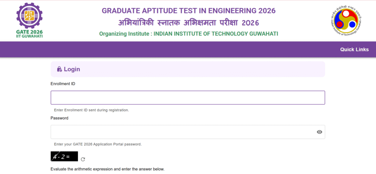Click the Evaluate the arithmetic expression instruction
The image size is (376, 174).
[x=108, y=169]
